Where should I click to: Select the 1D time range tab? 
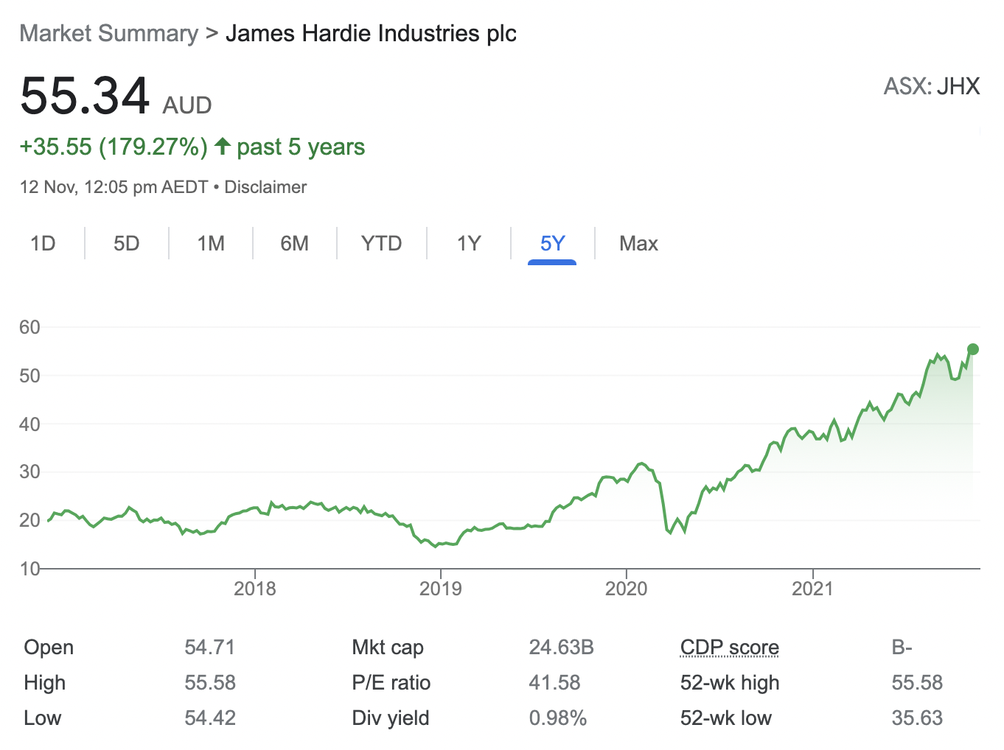tap(43, 243)
